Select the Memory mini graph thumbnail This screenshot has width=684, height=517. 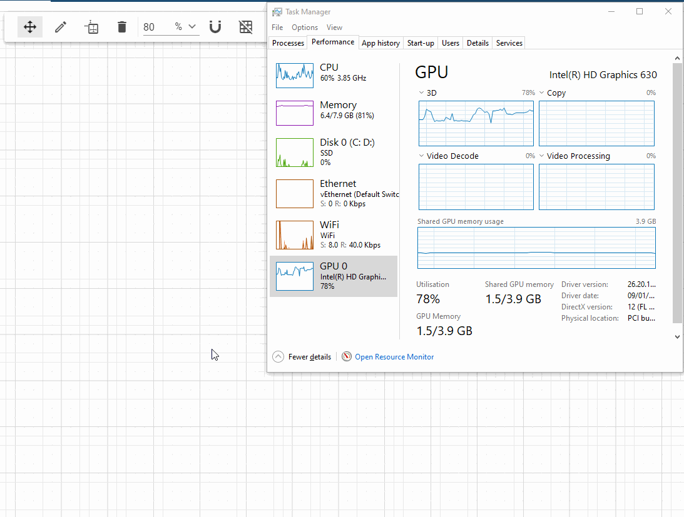[295, 113]
